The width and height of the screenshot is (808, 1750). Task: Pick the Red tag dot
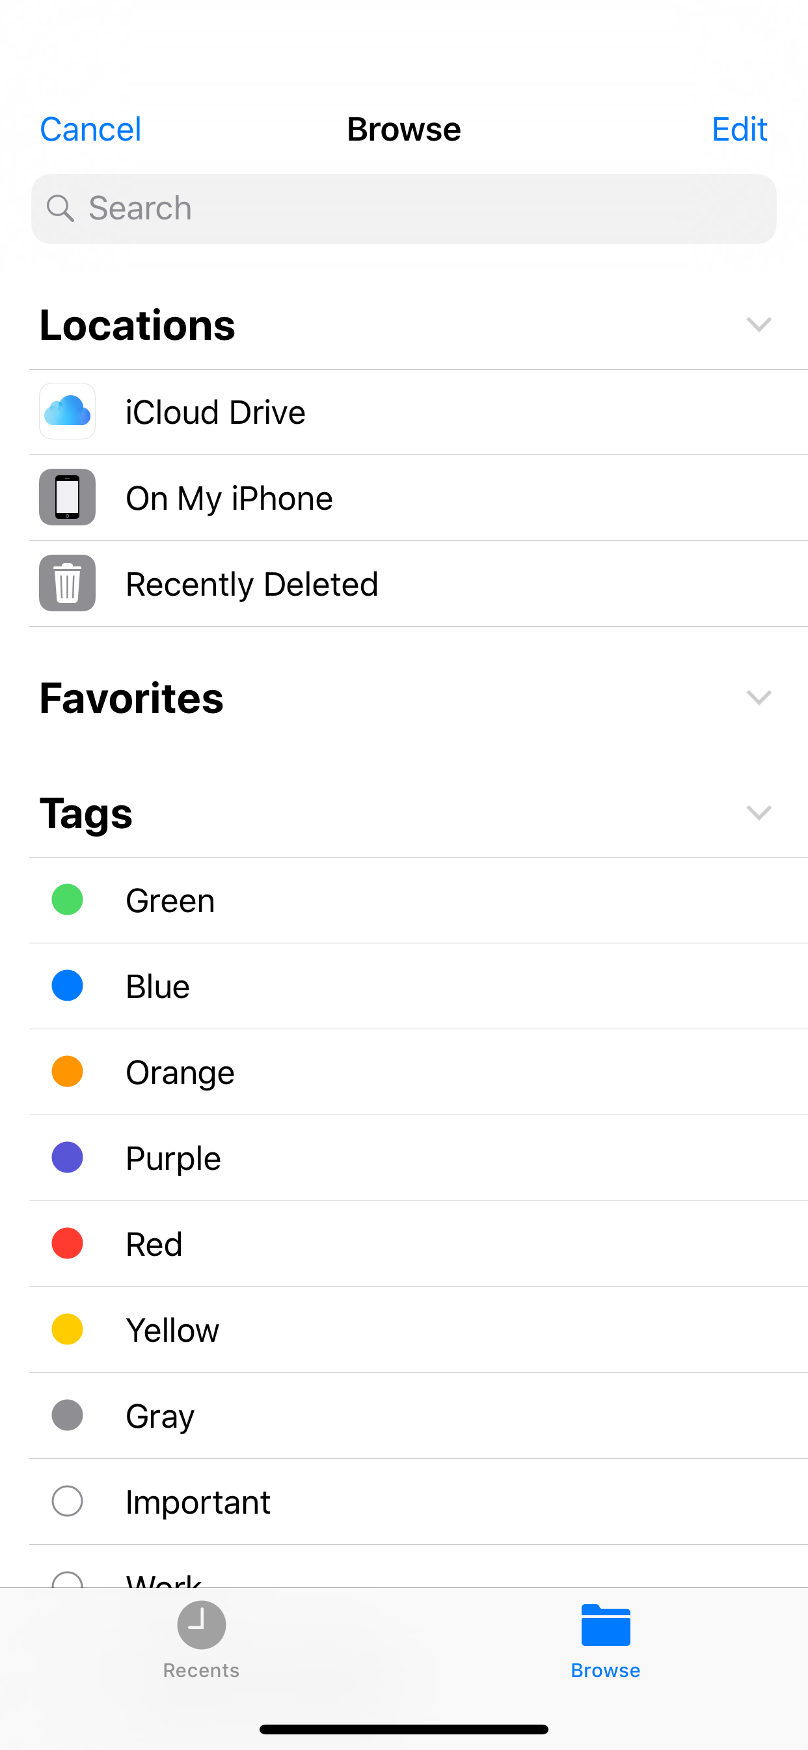67,1244
